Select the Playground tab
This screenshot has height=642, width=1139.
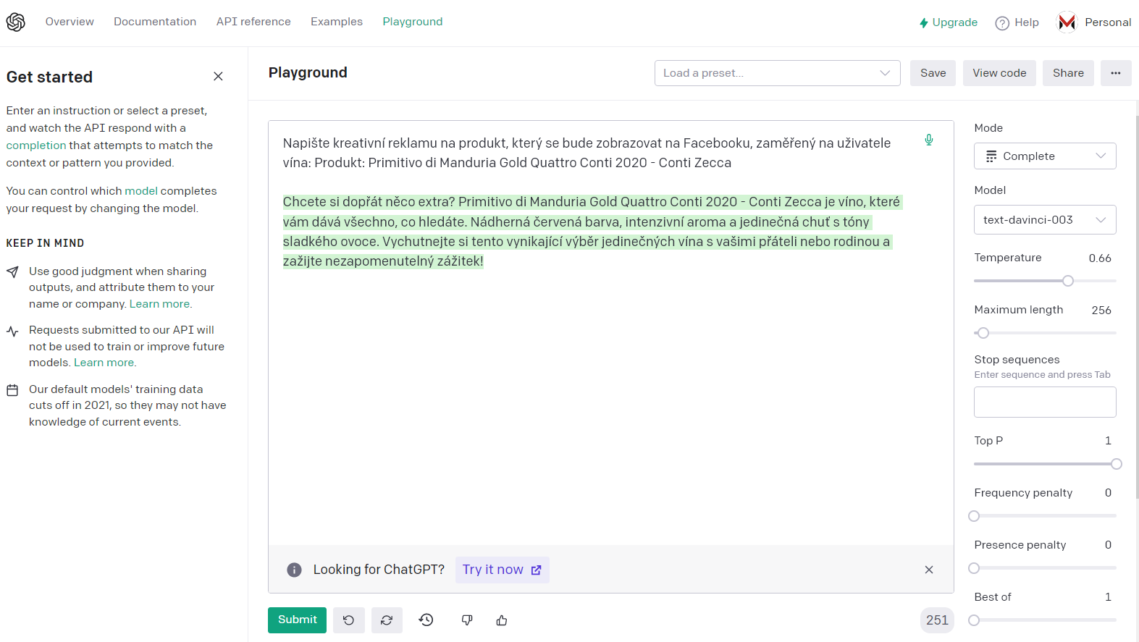pos(413,22)
